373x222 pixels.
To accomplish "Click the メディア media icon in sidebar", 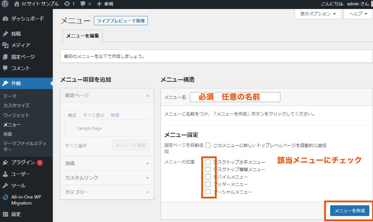I will point(5,45).
